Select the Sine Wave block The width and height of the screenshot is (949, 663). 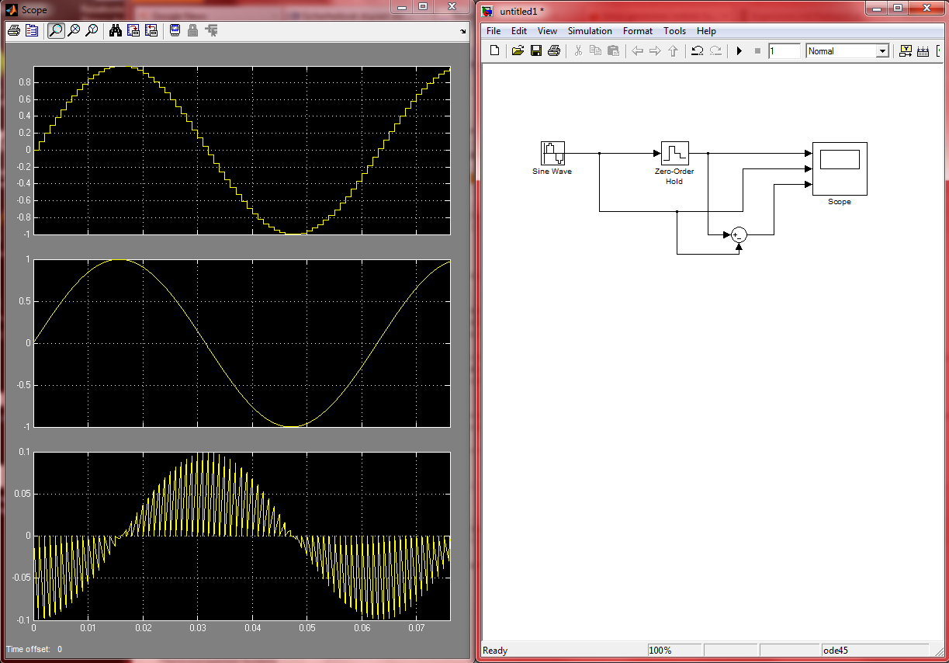pyautogui.click(x=552, y=153)
